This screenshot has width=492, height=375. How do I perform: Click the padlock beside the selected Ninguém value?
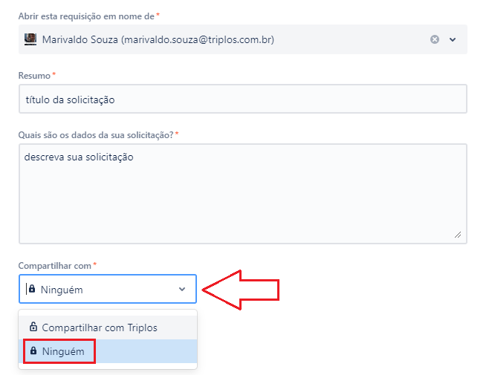(32, 288)
